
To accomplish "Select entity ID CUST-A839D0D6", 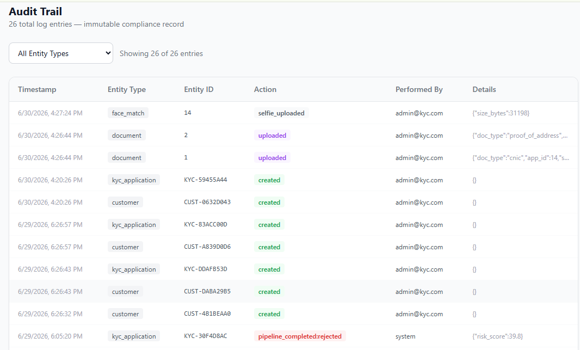I will pos(207,247).
